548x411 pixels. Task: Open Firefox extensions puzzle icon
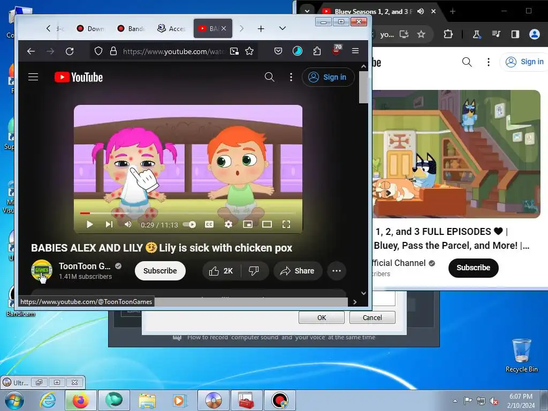(x=317, y=51)
